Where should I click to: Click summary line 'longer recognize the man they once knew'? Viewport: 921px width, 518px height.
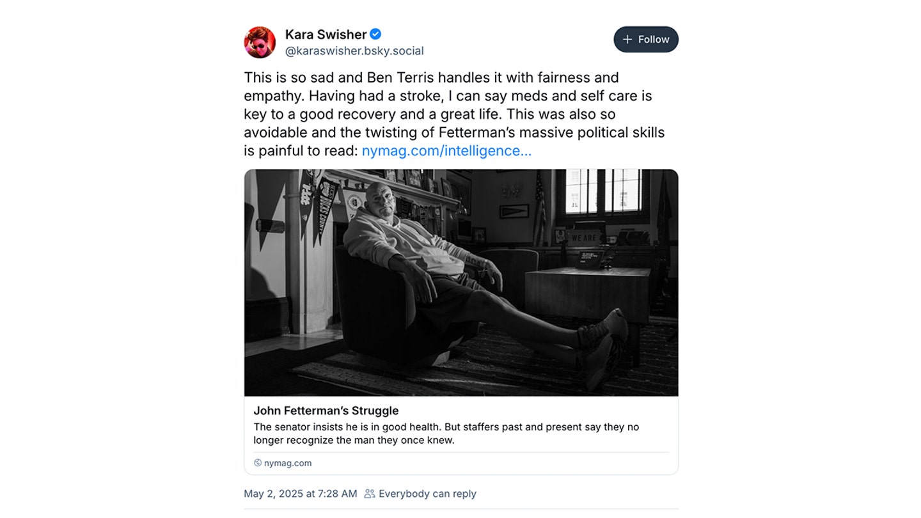tap(354, 440)
